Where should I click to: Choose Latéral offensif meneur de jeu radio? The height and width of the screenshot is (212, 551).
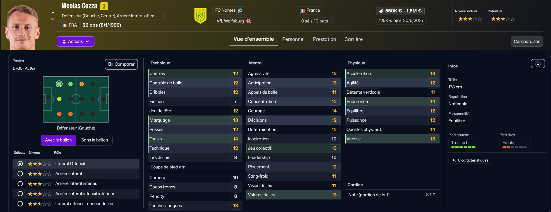pyautogui.click(x=20, y=204)
